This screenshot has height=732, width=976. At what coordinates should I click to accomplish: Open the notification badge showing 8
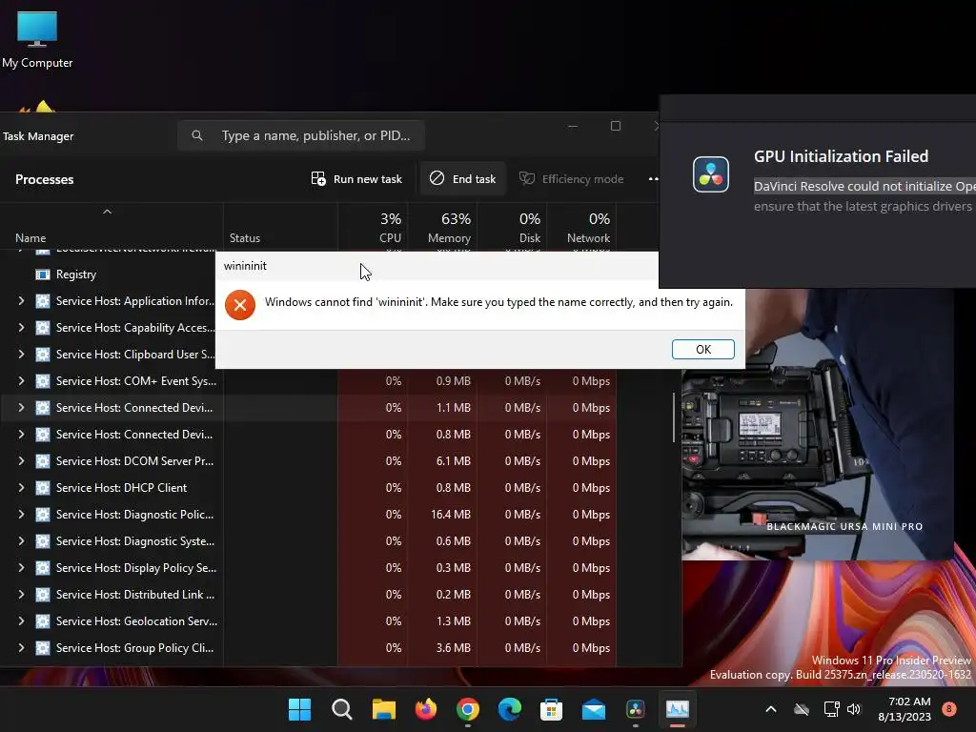(x=948, y=709)
